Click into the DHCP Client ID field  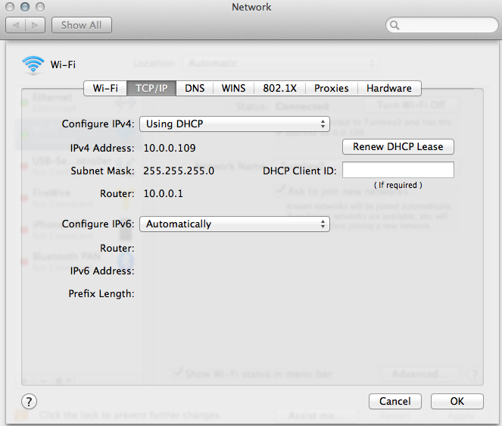pyautogui.click(x=398, y=170)
